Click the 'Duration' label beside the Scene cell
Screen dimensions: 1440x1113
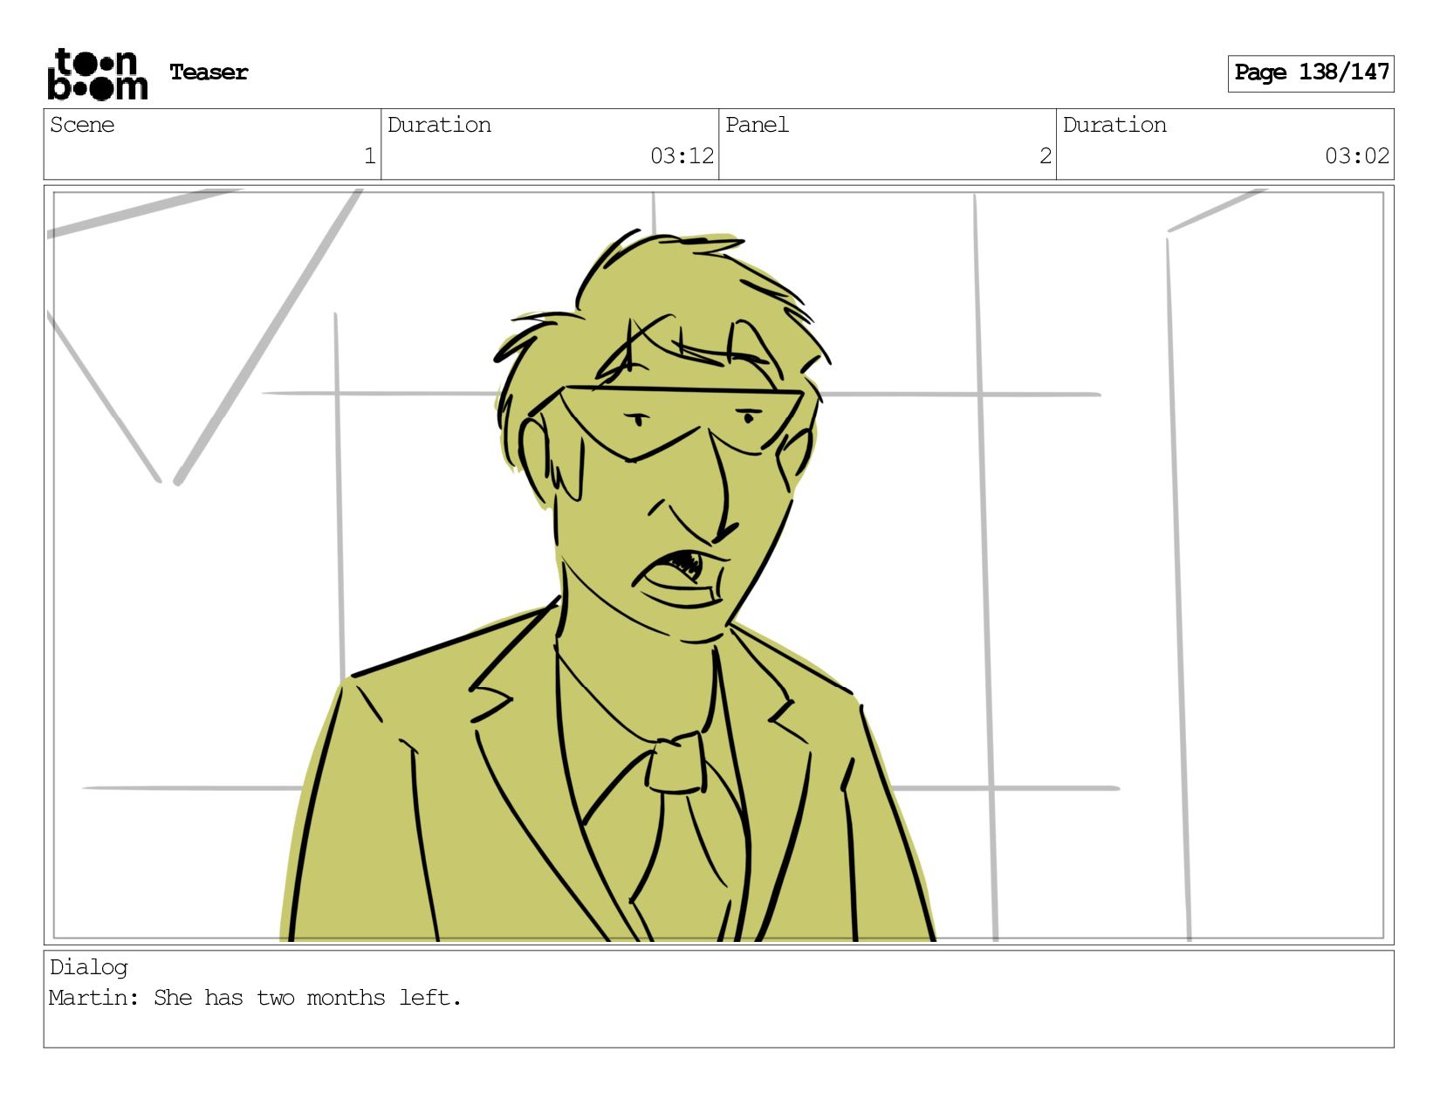(x=439, y=125)
